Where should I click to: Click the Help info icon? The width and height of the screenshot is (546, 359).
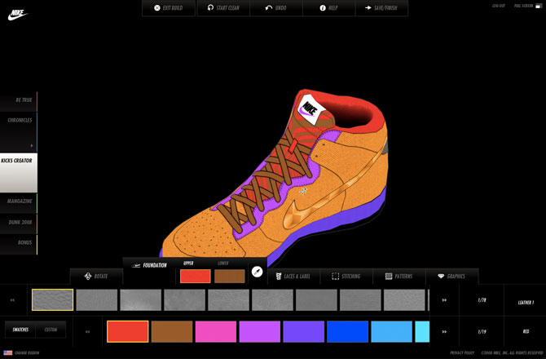323,7
